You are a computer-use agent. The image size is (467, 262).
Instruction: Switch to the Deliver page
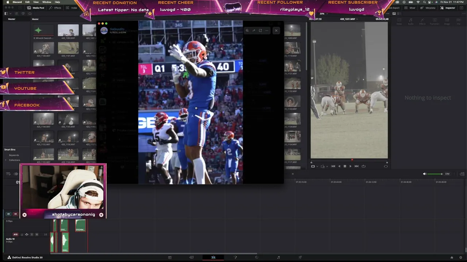300,257
